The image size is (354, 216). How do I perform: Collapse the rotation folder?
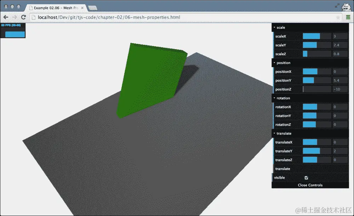tap(310, 98)
